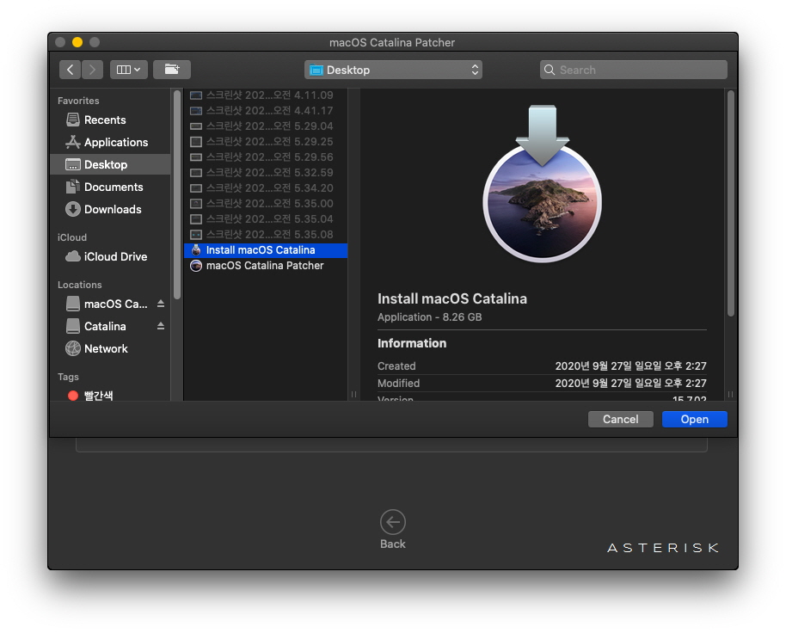Screen dimensions: 786x633
Task: Select the screenshot file ending 5.29.56
Action: (266, 157)
